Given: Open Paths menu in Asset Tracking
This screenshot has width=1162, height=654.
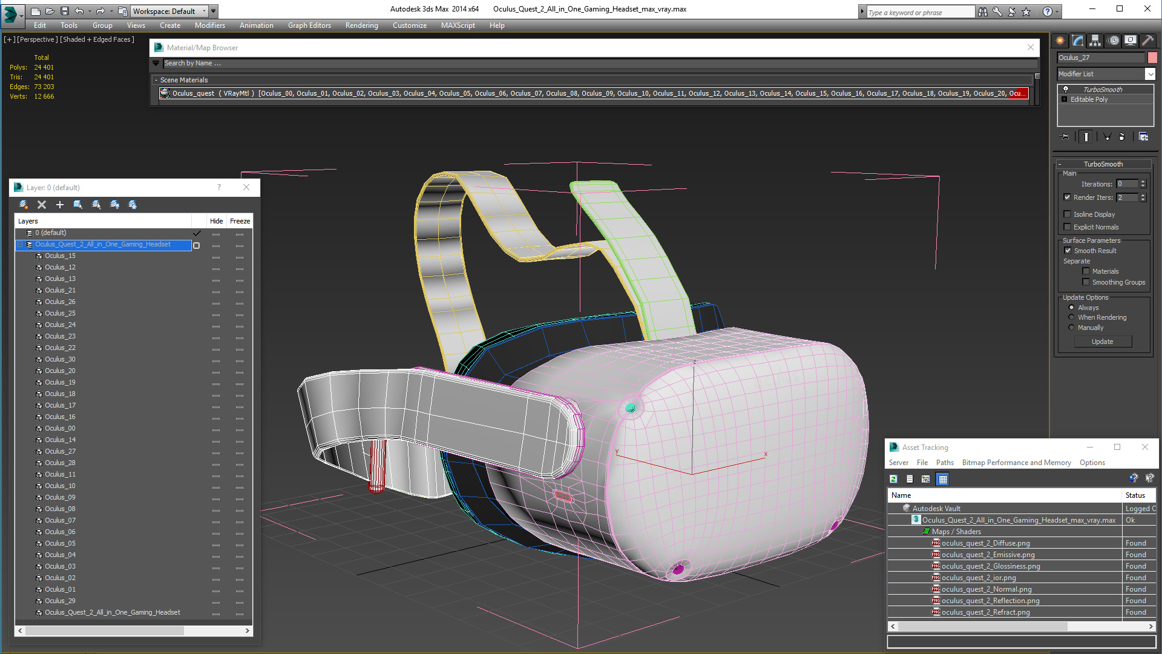Looking at the screenshot, I should (x=945, y=463).
